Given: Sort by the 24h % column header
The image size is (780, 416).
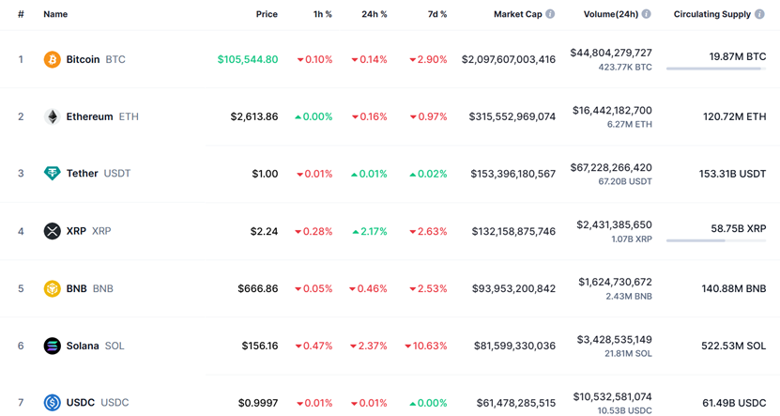Looking at the screenshot, I should [x=374, y=14].
